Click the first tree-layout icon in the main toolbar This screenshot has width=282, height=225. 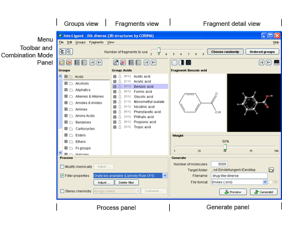pos(62,52)
